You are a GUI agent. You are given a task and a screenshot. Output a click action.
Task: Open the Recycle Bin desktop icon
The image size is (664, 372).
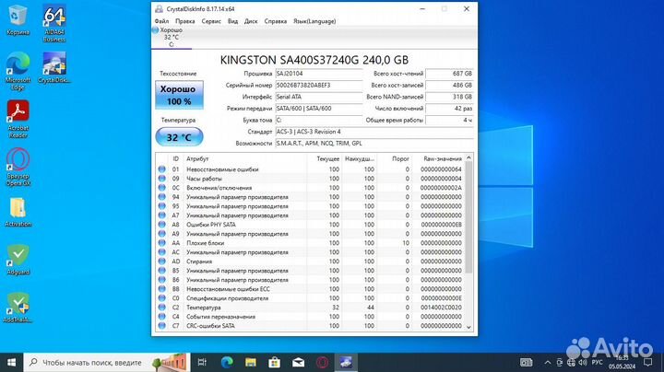pyautogui.click(x=18, y=19)
